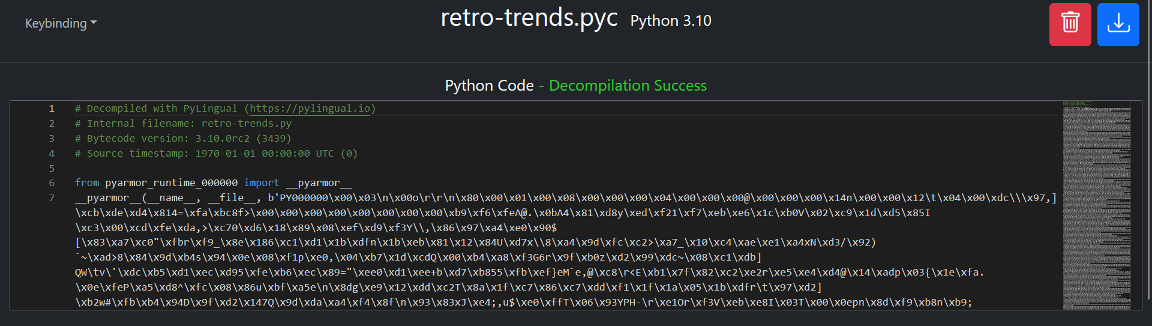
Task: Click the code minimap preview
Action: (x=1096, y=204)
